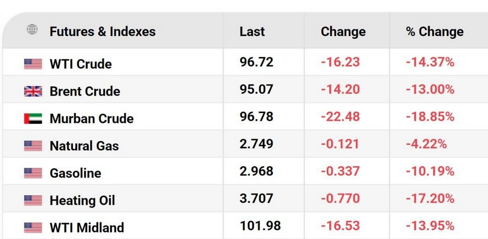The width and height of the screenshot is (488, 239).
Task: Open the Natural Gas quote
Action: (x=84, y=146)
